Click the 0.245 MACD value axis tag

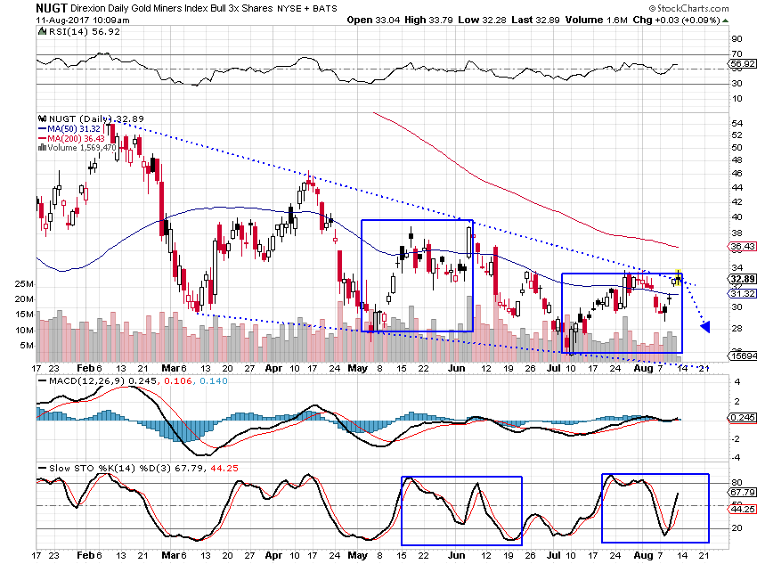(718, 417)
